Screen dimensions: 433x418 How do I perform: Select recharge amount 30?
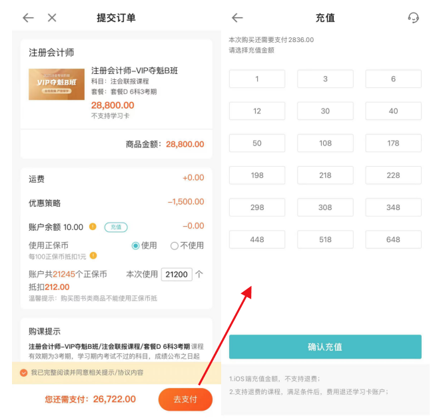tap(325, 111)
